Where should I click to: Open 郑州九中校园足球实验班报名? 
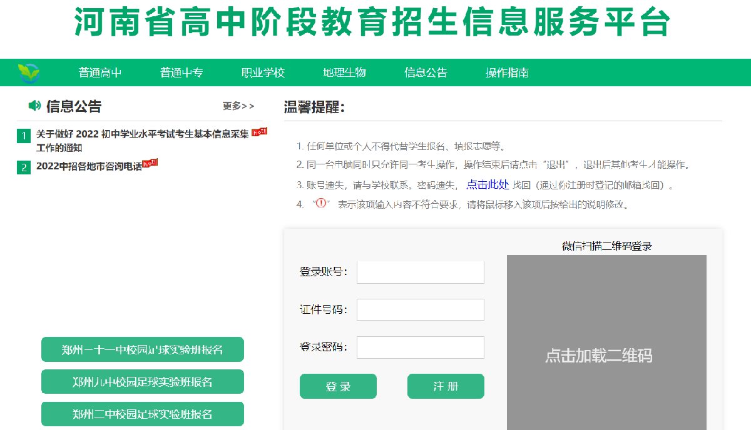[x=143, y=382]
